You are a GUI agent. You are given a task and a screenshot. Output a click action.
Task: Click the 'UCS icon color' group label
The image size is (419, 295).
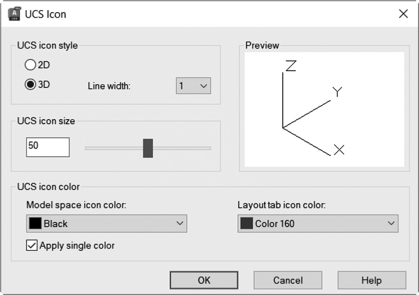[x=48, y=187]
